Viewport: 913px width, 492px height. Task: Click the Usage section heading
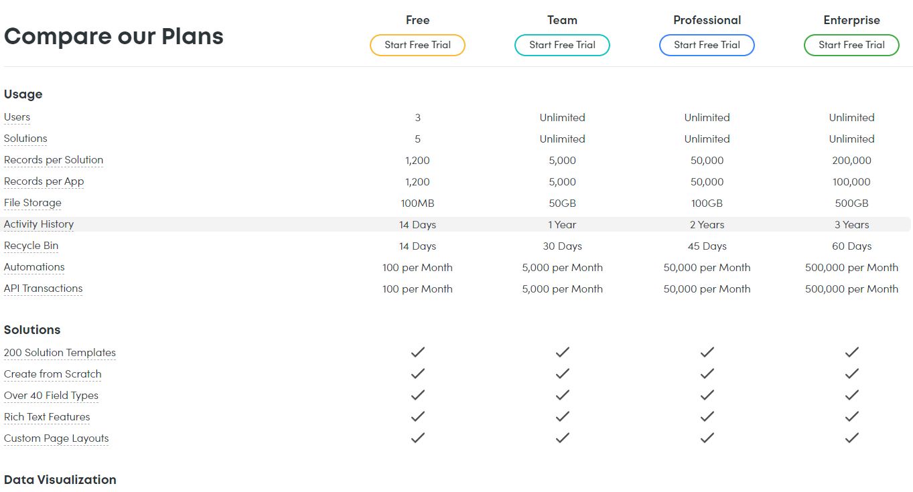23,94
